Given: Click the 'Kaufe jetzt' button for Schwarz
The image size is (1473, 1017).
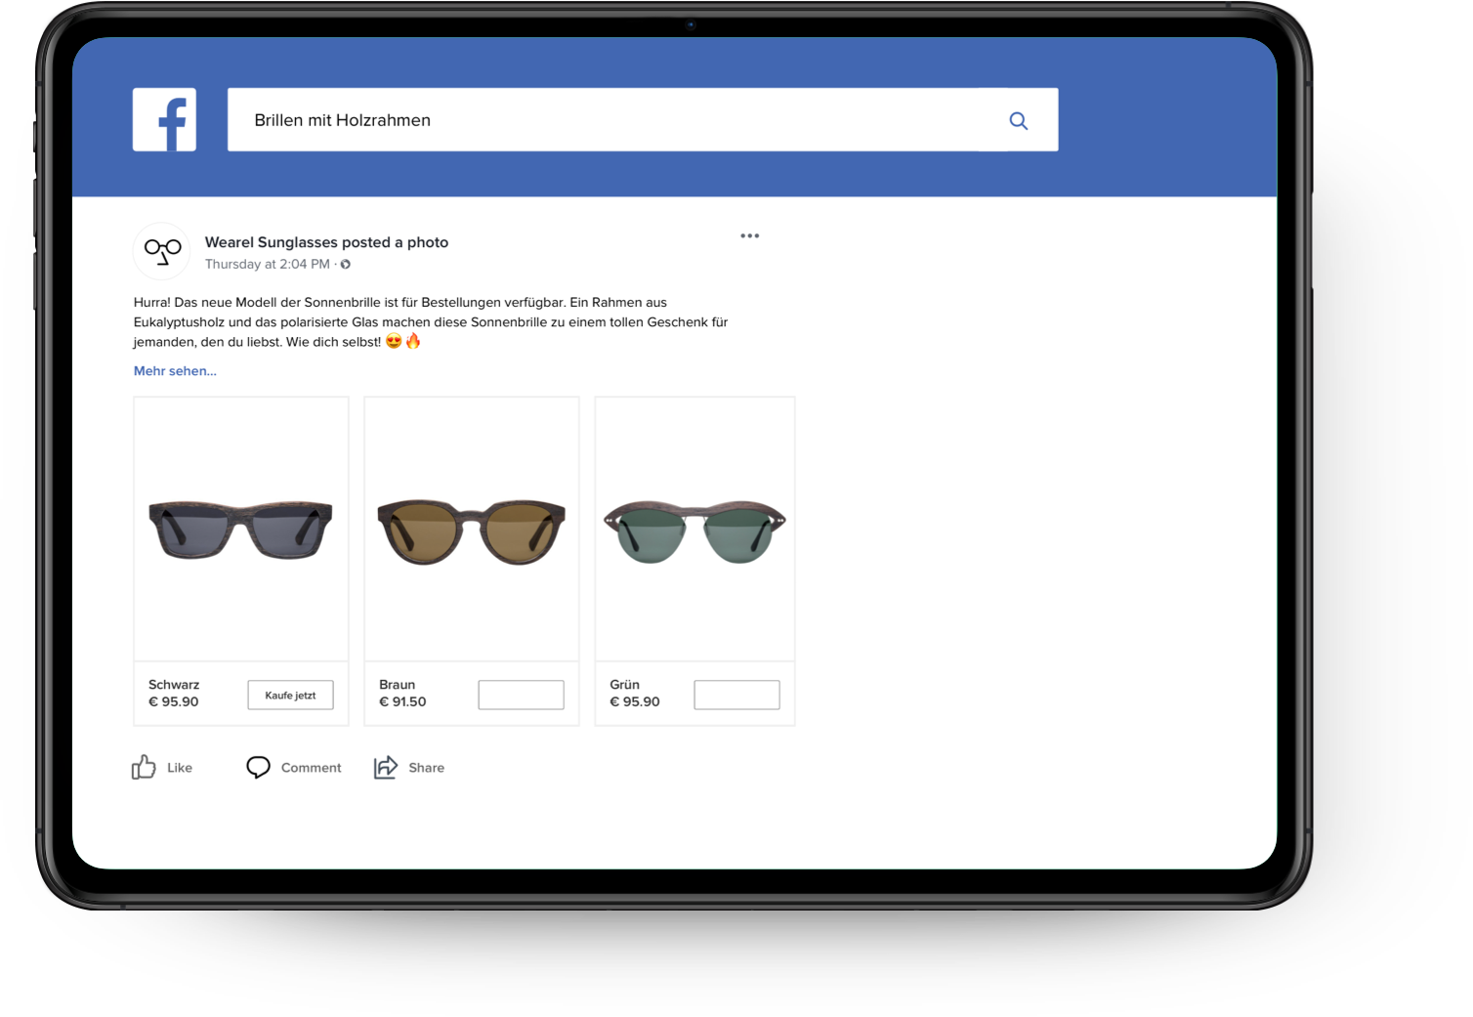Looking at the screenshot, I should pyautogui.click(x=290, y=696).
